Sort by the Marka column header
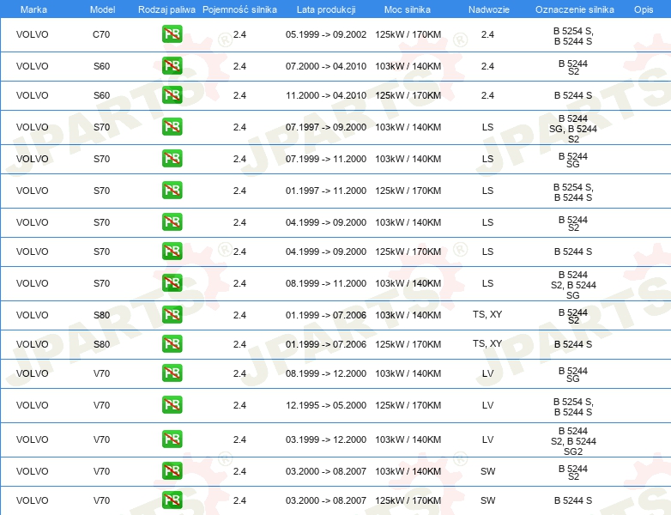This screenshot has height=515, width=671. 33,9
